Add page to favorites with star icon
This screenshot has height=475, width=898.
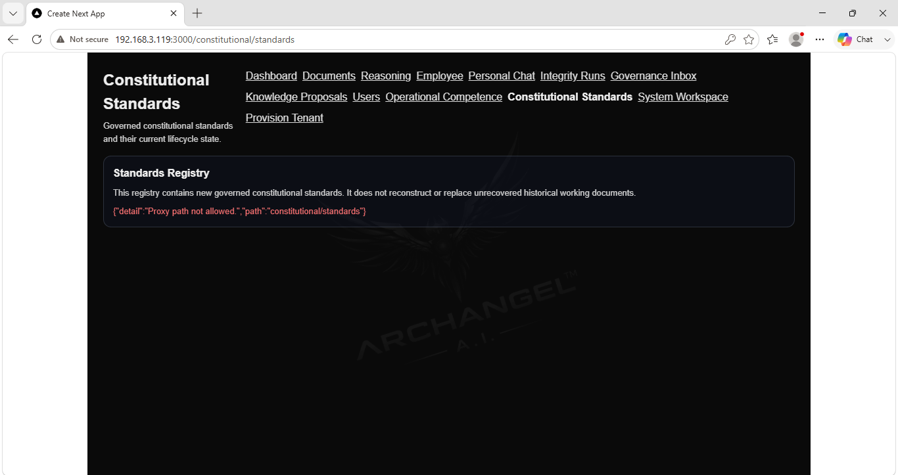point(749,39)
